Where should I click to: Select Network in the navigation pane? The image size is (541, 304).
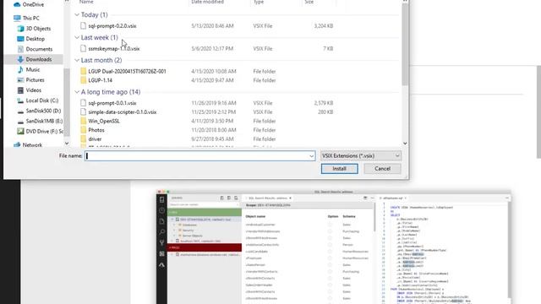pos(32,145)
